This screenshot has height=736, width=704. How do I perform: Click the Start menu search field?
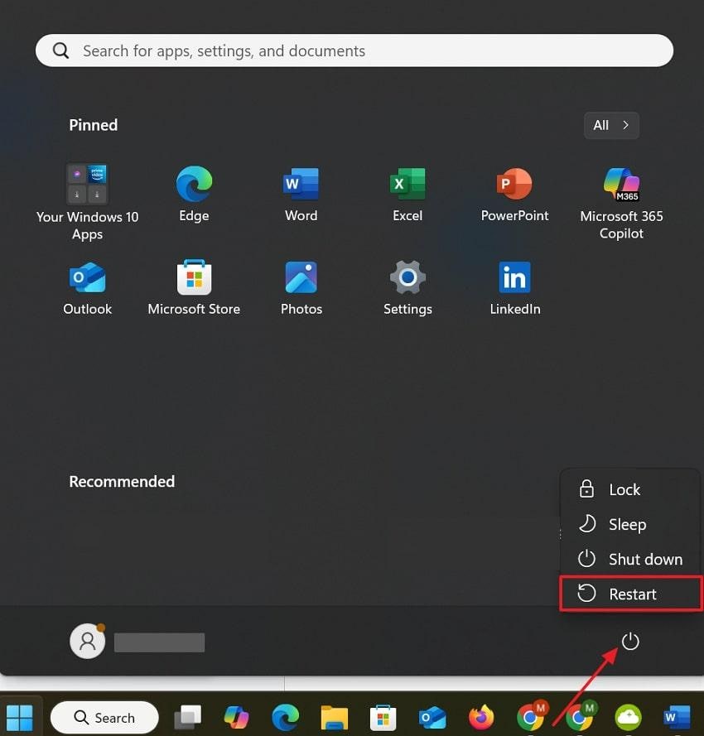[354, 51]
